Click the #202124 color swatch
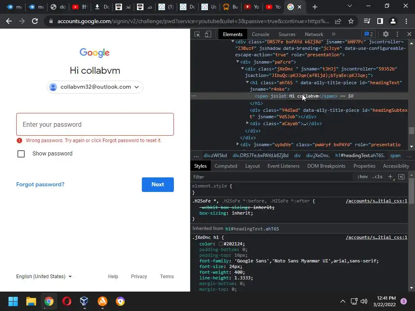Viewport: 415px width, 311px height. [x=221, y=244]
